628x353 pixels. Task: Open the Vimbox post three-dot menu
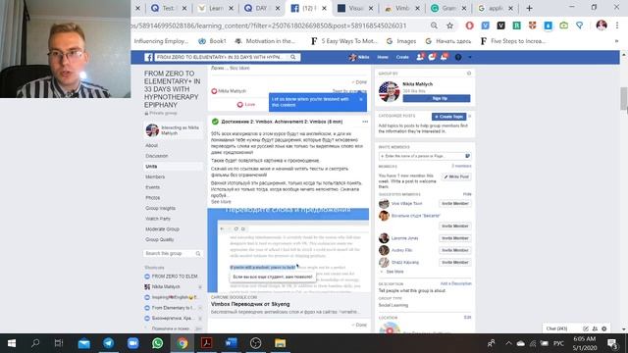coord(365,122)
